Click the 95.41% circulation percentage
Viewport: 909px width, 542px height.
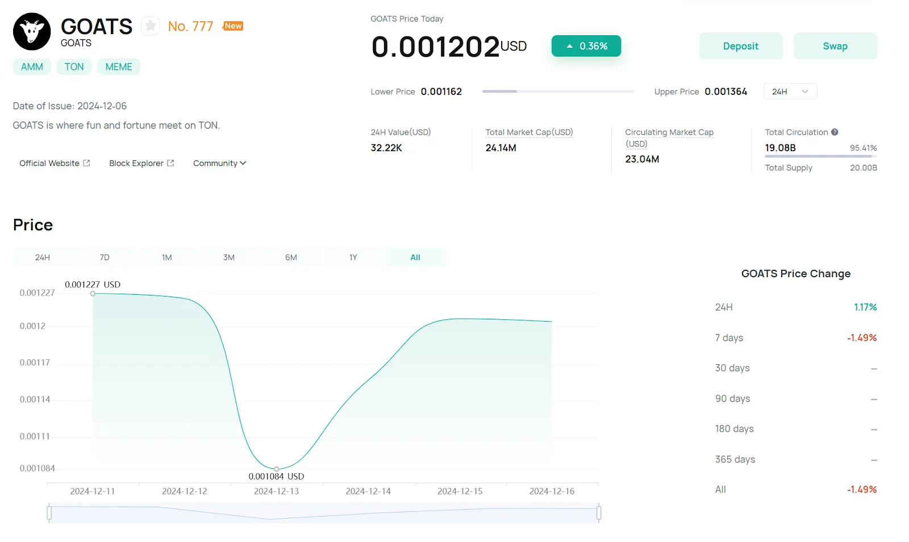pos(864,148)
